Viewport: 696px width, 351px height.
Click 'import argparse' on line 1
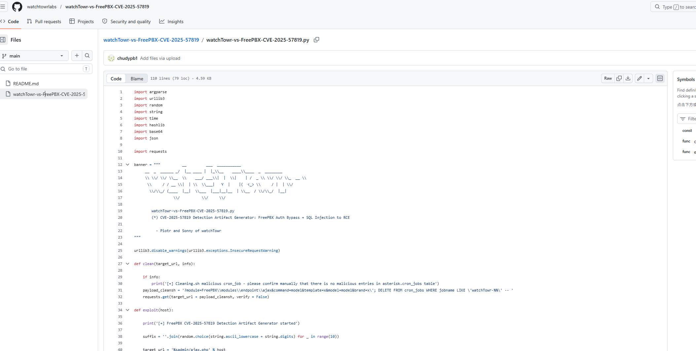(150, 92)
